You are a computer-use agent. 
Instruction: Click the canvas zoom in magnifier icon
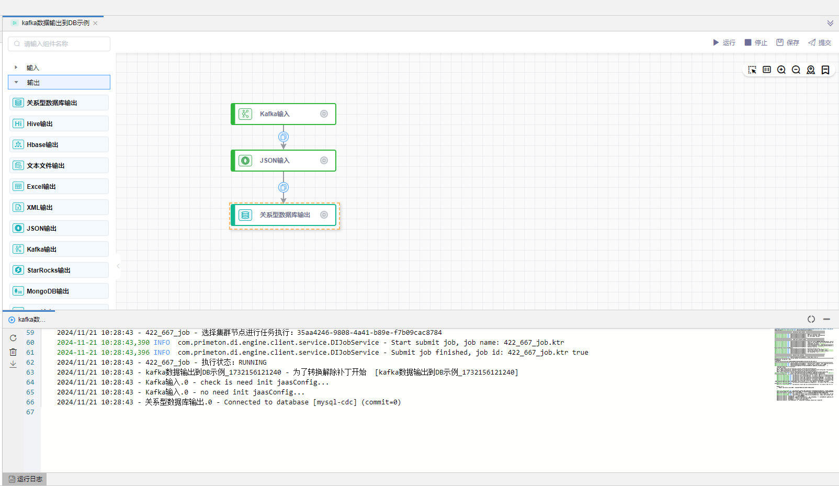click(x=781, y=70)
